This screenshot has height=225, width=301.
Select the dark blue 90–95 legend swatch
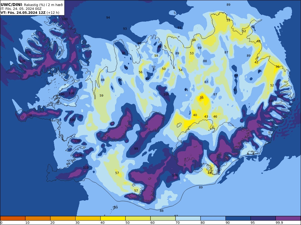238,218
